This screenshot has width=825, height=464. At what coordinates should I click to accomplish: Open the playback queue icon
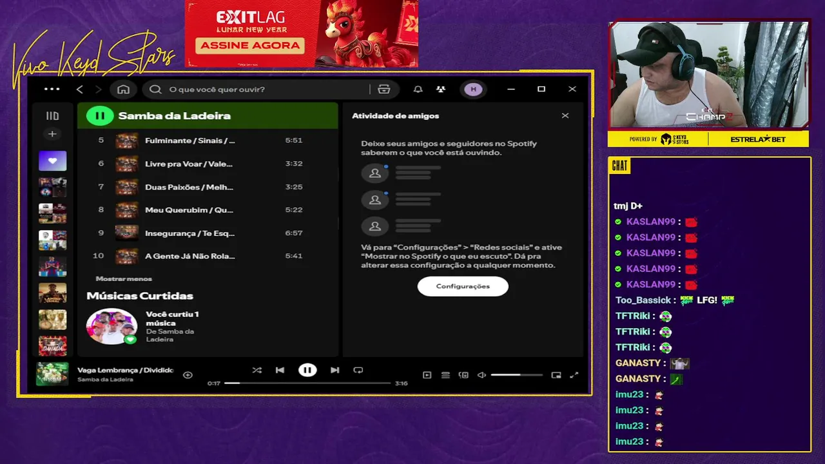coord(445,375)
